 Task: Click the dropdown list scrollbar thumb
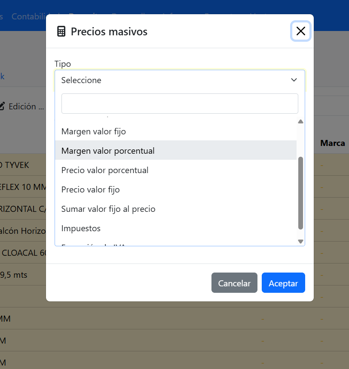coord(300,193)
